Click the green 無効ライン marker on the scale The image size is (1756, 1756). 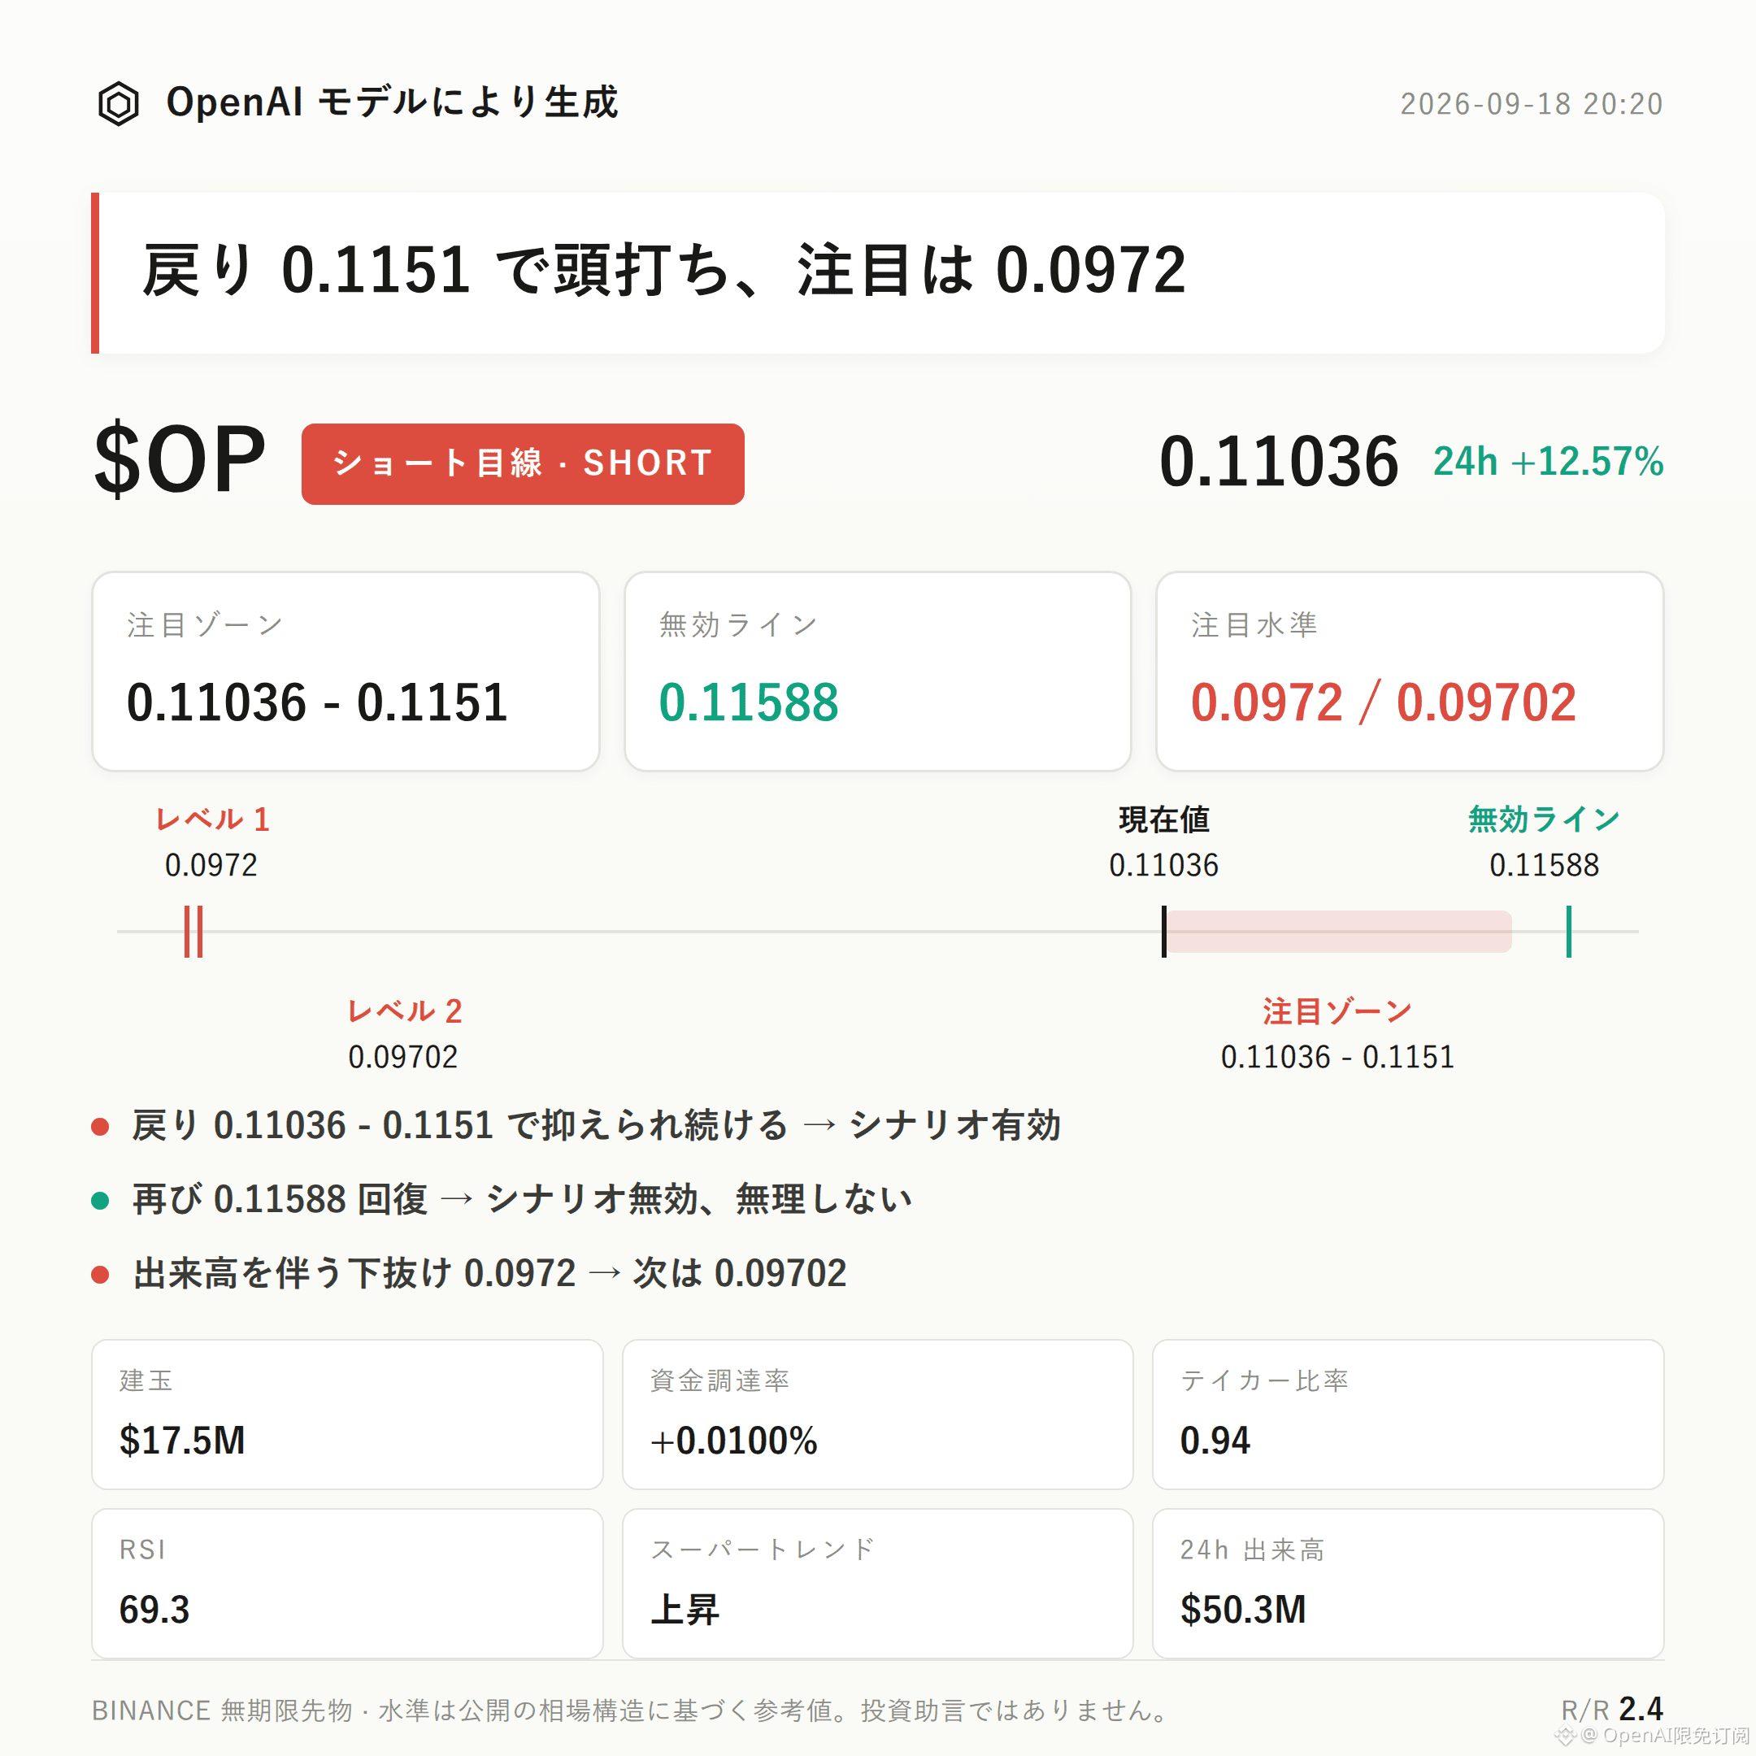click(1569, 932)
